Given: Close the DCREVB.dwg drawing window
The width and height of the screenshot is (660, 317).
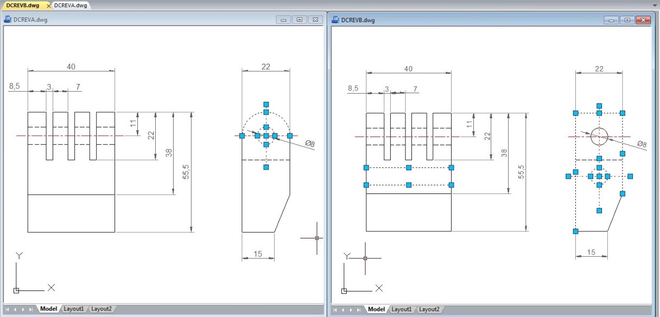Looking at the screenshot, I should coord(643,20).
